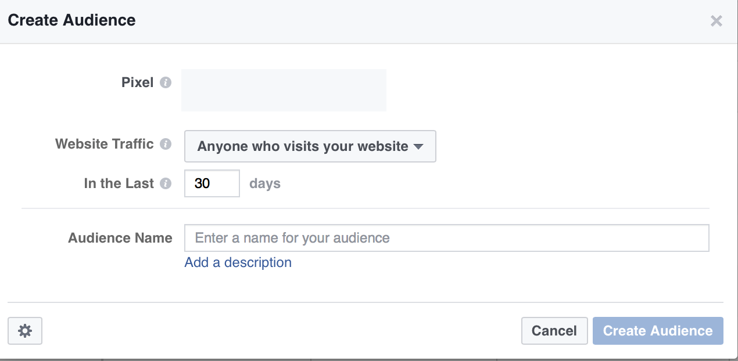Close the Create Audience dialog

[716, 21]
